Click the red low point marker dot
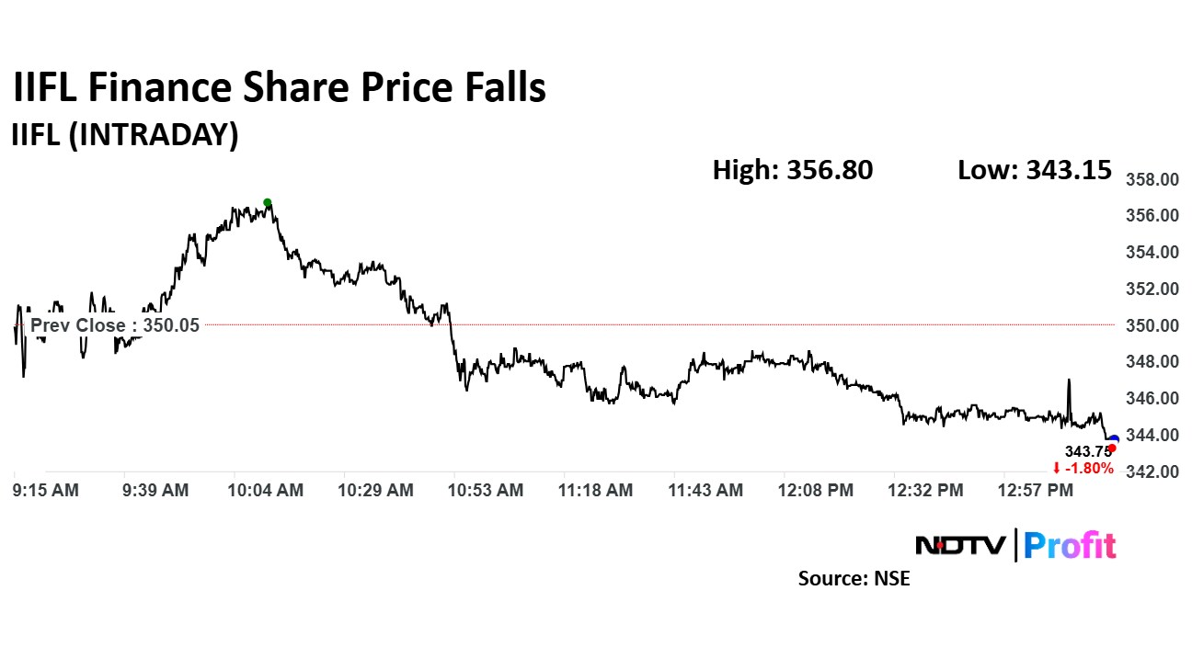This screenshot has height=670, width=1192. point(1112,448)
